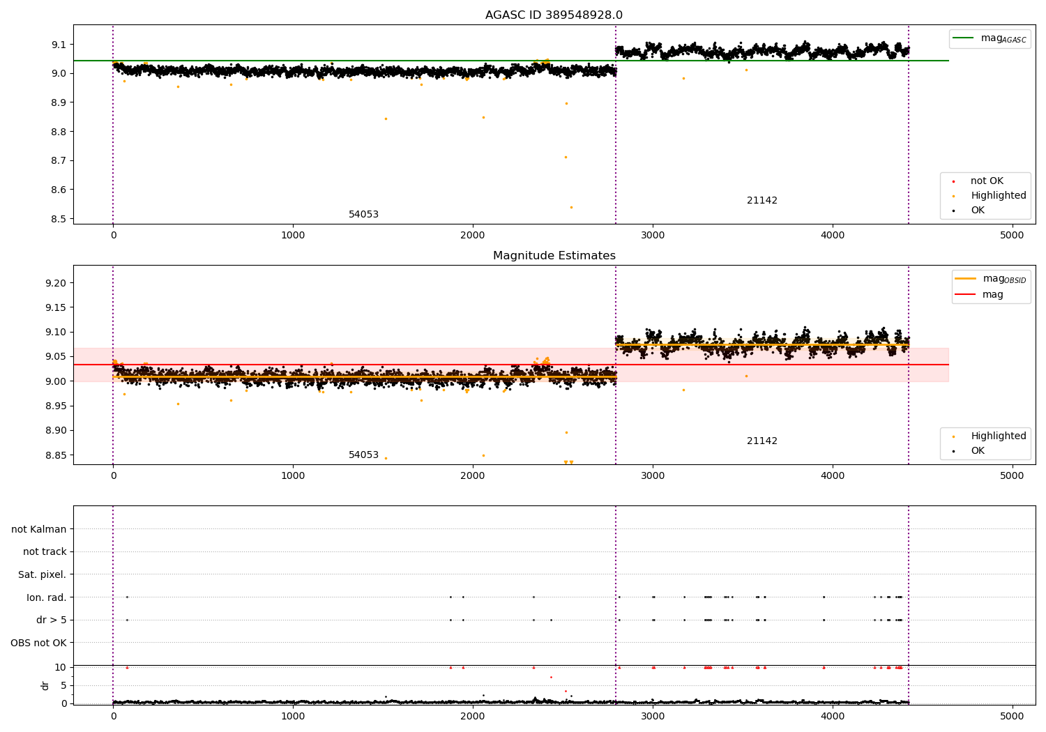1046x732 pixels.
Task: Click obsid label 21142 in Magnitude Estimates plot
Action: click(761, 441)
